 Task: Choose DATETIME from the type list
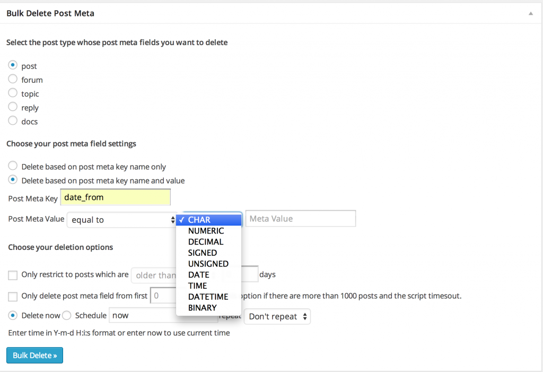click(x=208, y=297)
